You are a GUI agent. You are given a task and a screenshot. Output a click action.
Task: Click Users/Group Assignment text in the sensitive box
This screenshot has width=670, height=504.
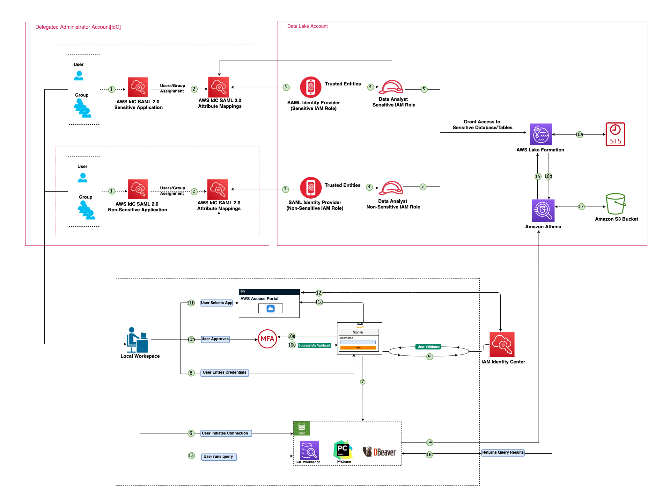pos(172,88)
